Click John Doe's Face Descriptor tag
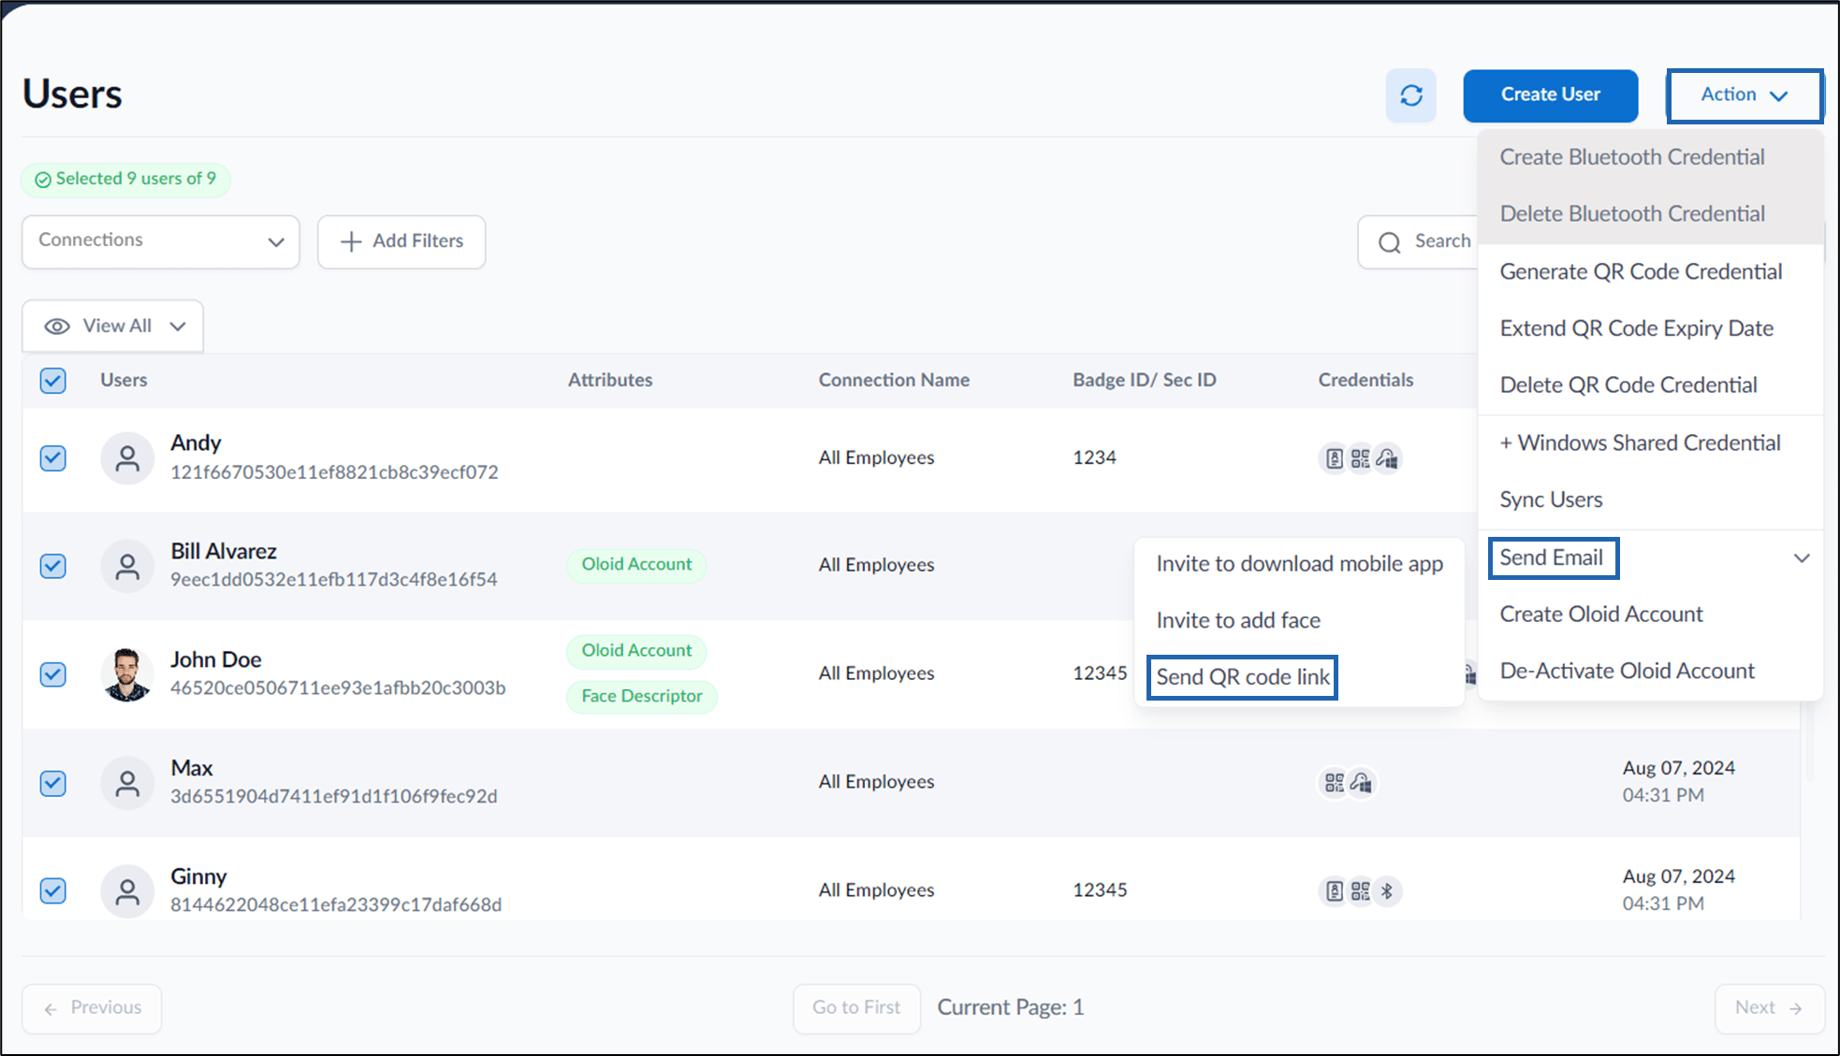 click(642, 697)
